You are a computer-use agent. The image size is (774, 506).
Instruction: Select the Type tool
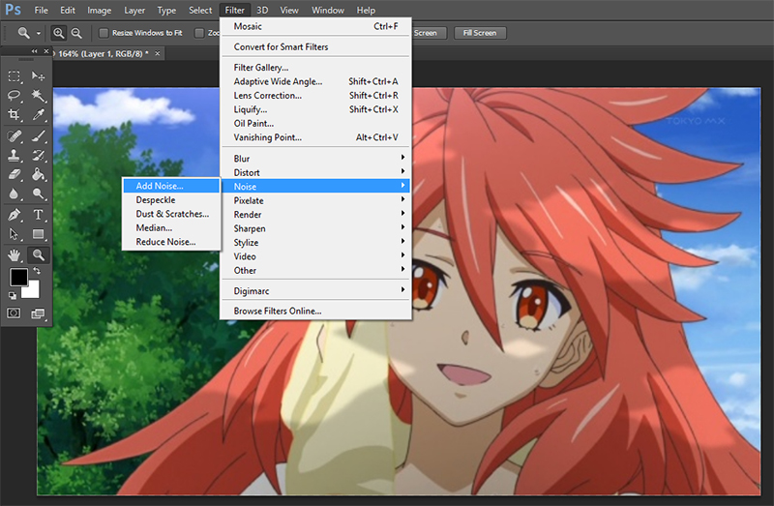pos(39,215)
